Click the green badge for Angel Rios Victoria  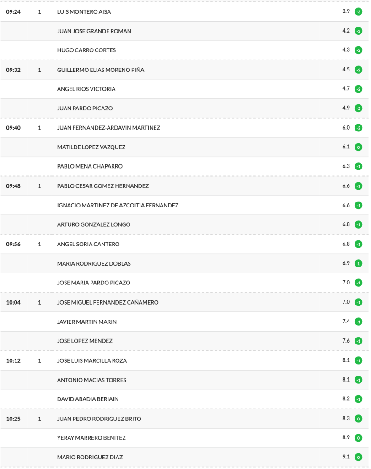[358, 89]
